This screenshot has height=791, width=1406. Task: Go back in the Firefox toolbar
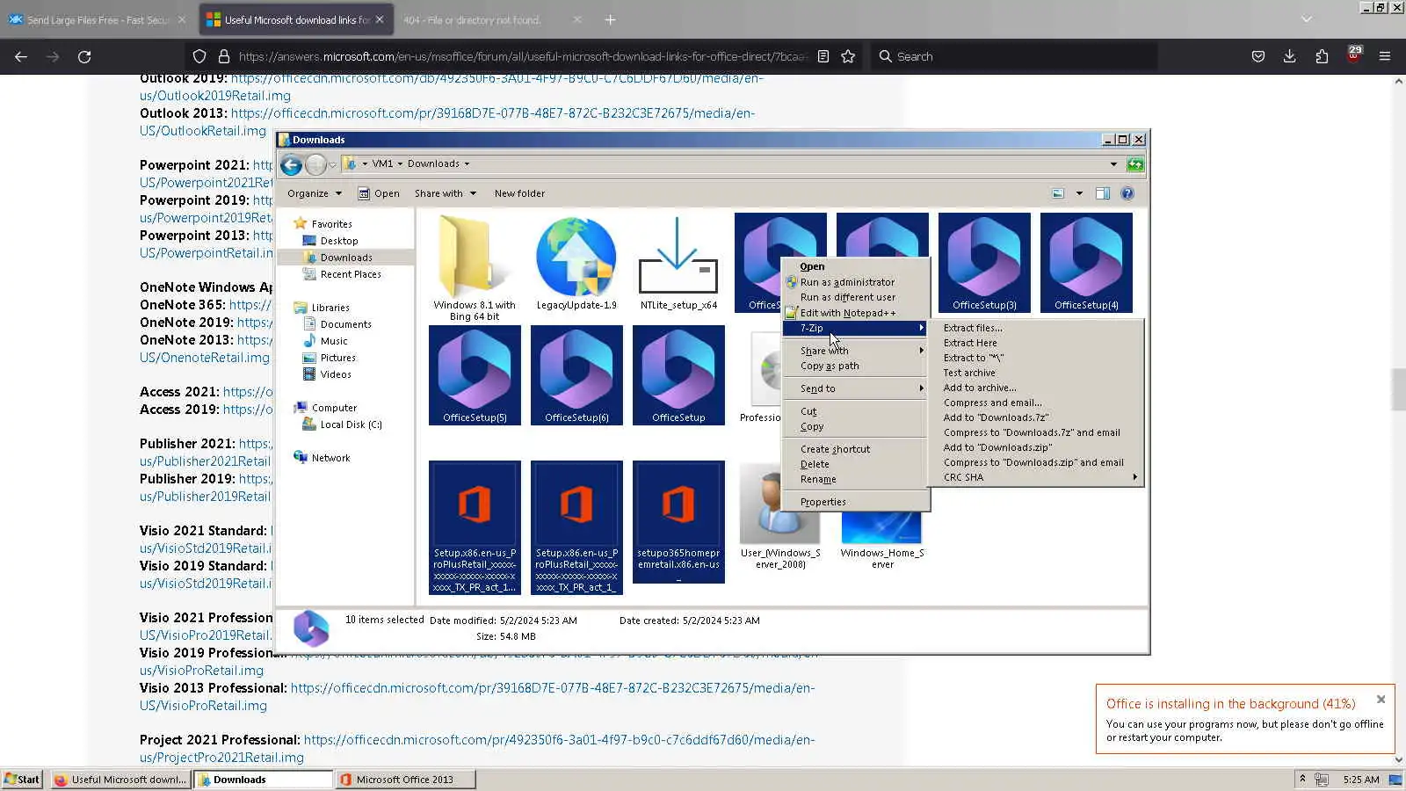21,56
